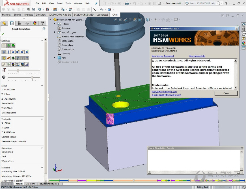The image size is (246, 189).
Task: Click the View License Agreement link
Action: coord(163,56)
